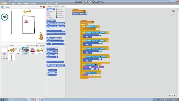The width and height of the screenshot is (179, 101).
Task: Paint a new sprite with brush icon
Action: (39, 45)
